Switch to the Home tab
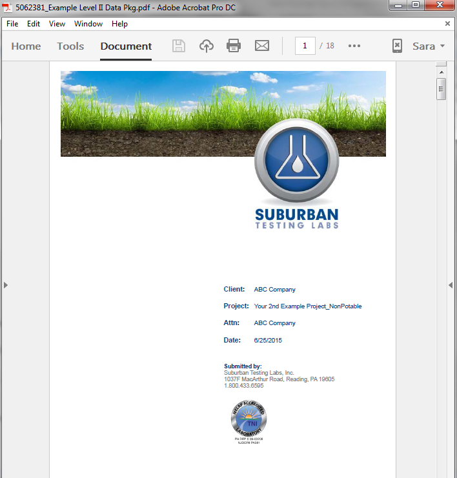Screen dimensions: 457x478 [26, 46]
